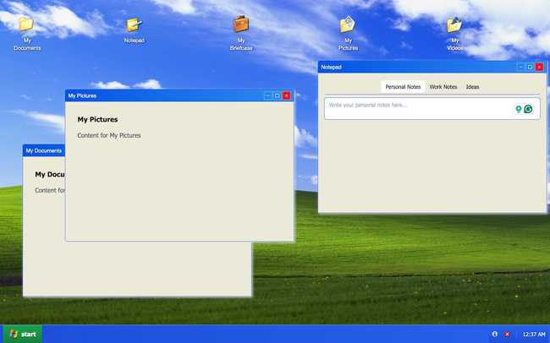The height and width of the screenshot is (343, 550).
Task: Open the My Documents desktop icon
Action: tap(27, 33)
